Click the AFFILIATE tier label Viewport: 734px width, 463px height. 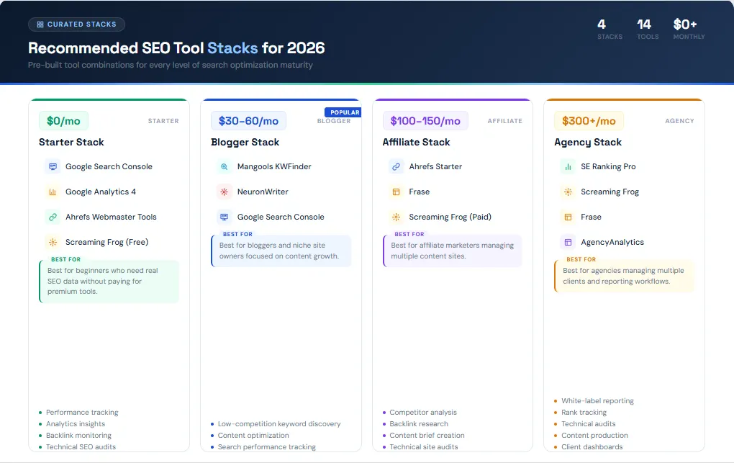[x=504, y=121]
